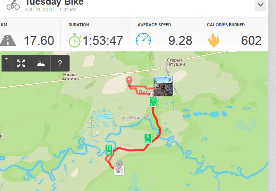Switch to terrain view with mountain icon
Screen dimensions: 276x191
pyautogui.click(x=41, y=63)
